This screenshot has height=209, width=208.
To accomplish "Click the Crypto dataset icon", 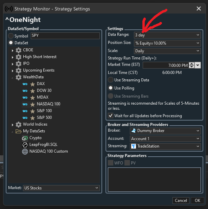I will 25,138.
